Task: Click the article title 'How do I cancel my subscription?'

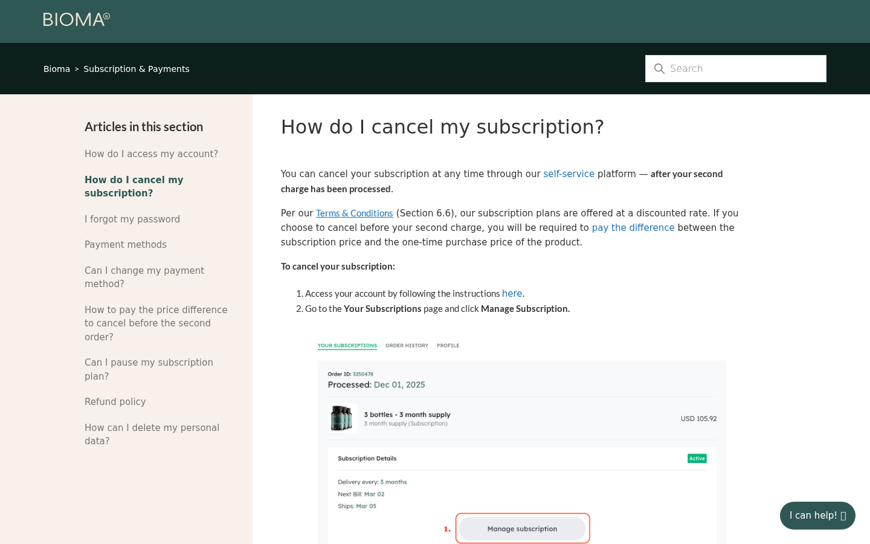Action: pyautogui.click(x=442, y=127)
